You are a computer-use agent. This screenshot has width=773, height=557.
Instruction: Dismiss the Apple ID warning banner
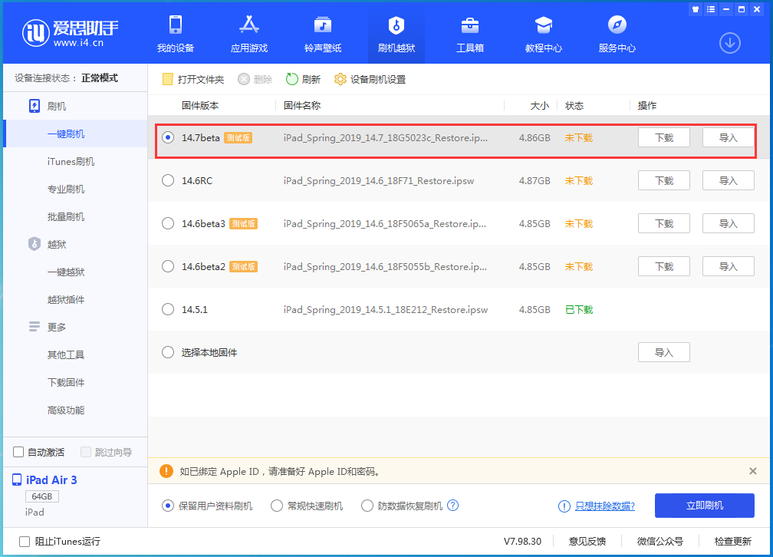pos(753,471)
